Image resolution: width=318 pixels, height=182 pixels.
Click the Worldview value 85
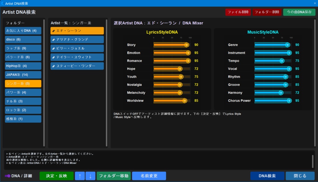pos(196,101)
